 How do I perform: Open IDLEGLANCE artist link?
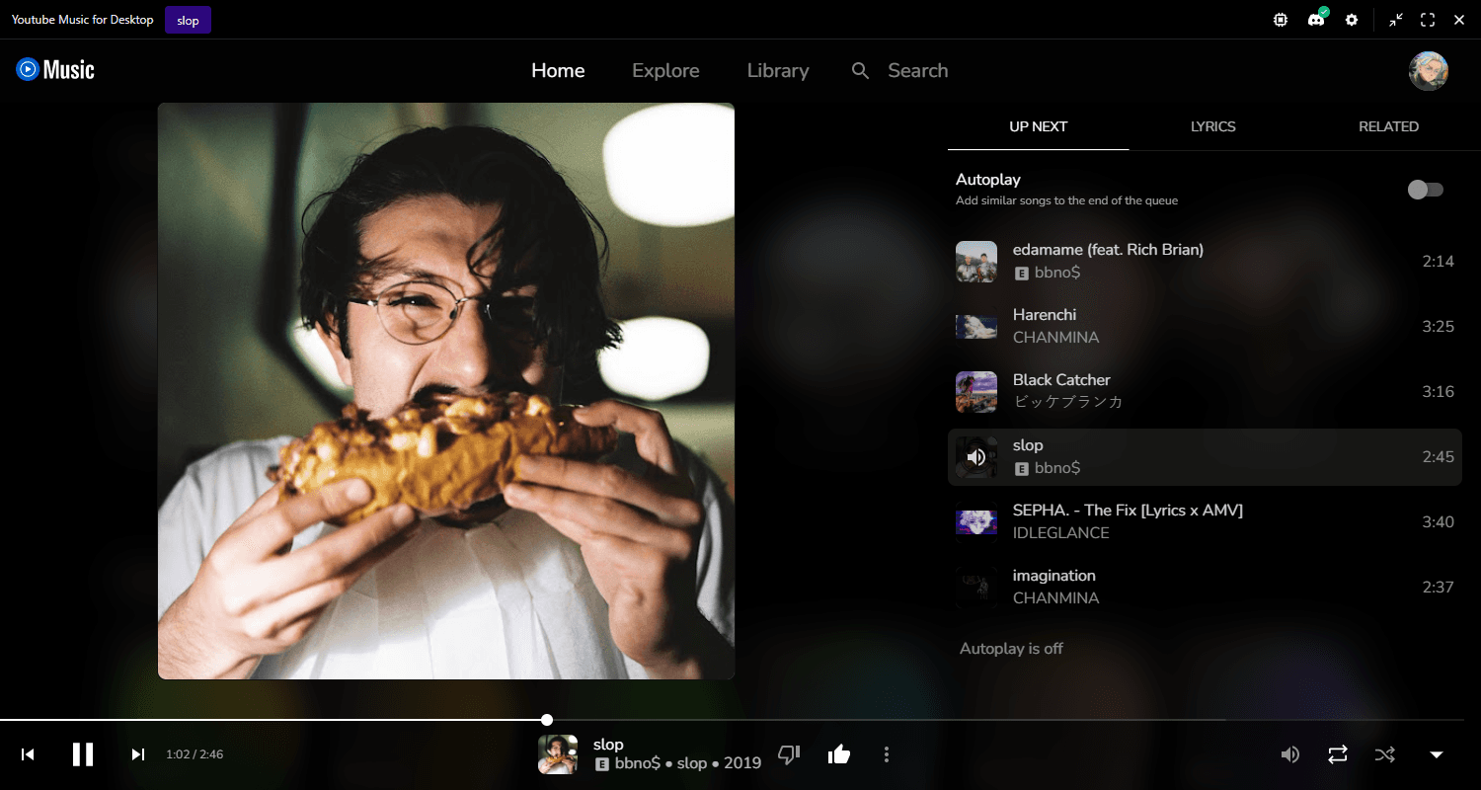pos(1061,533)
